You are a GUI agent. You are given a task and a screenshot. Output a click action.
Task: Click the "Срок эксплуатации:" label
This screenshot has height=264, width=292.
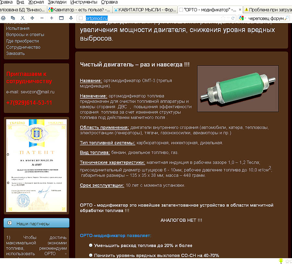click(102, 186)
